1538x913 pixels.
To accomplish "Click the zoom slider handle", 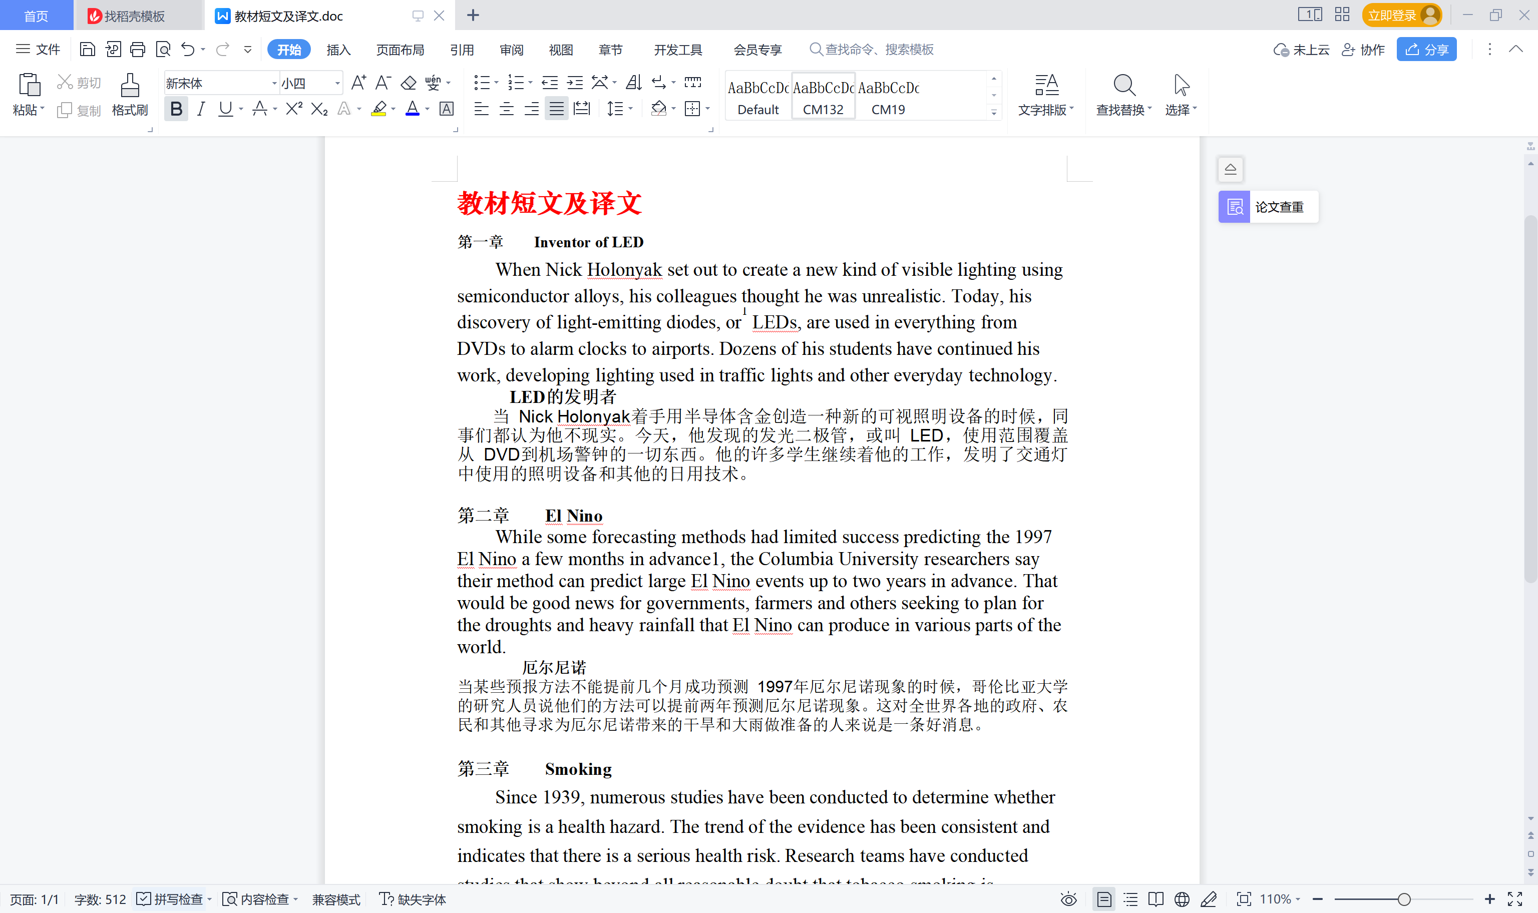I will [x=1404, y=899].
